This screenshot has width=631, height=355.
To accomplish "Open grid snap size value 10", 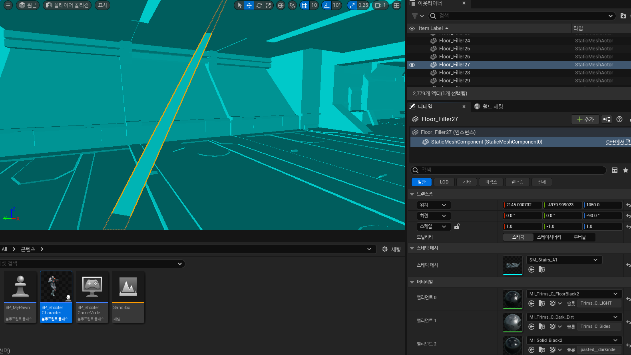I will pos(314,5).
